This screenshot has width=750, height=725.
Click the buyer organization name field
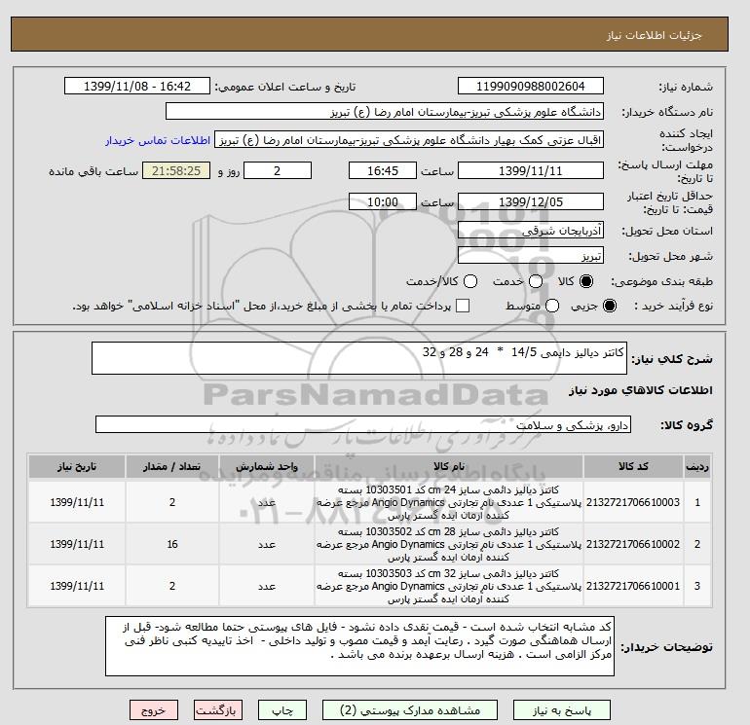[x=385, y=111]
